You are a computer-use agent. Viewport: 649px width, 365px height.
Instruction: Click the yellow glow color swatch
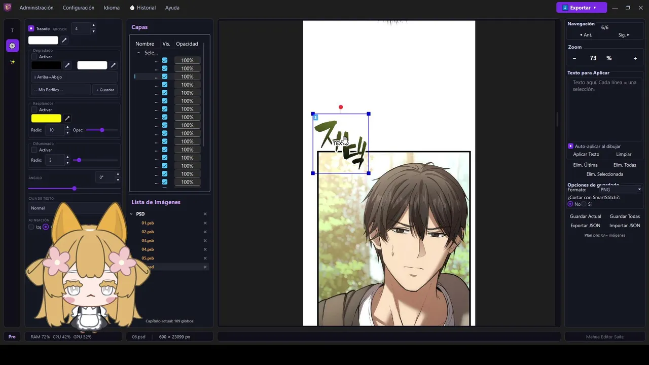point(46,118)
